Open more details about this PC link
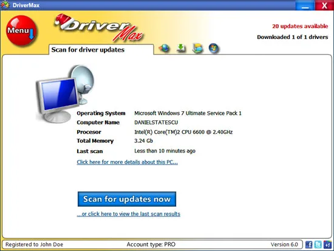Image resolution: width=334 pixels, height=251 pixels. pyautogui.click(x=127, y=162)
